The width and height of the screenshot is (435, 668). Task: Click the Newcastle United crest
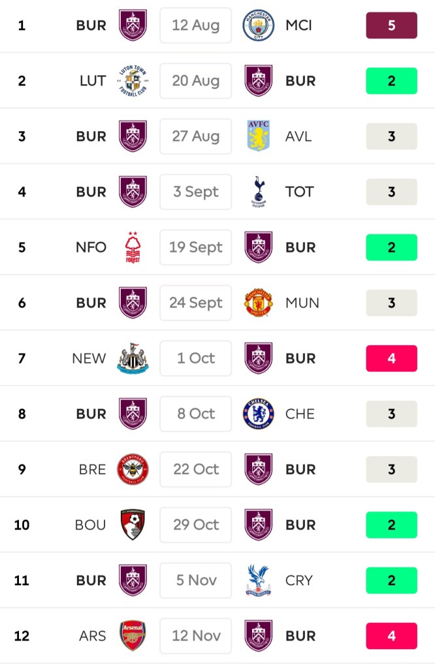click(x=133, y=358)
